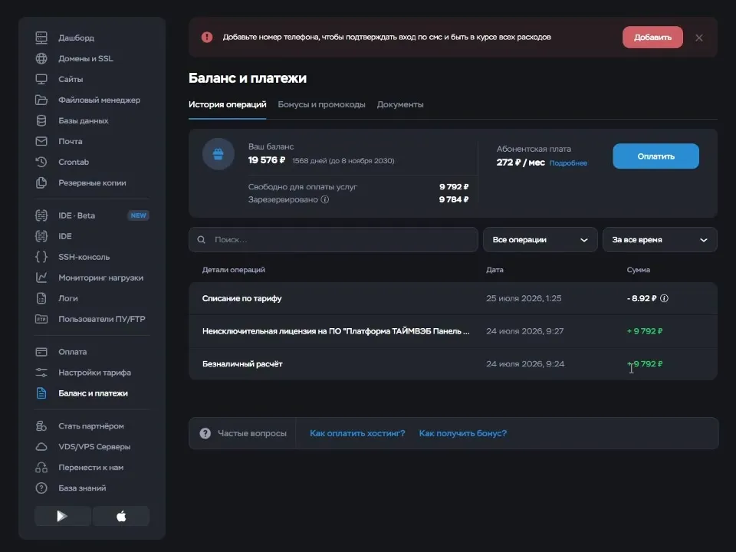Screen dimensions: 736x552
Task: Select the Неисключительная лицензия operation row
Action: click(x=453, y=331)
